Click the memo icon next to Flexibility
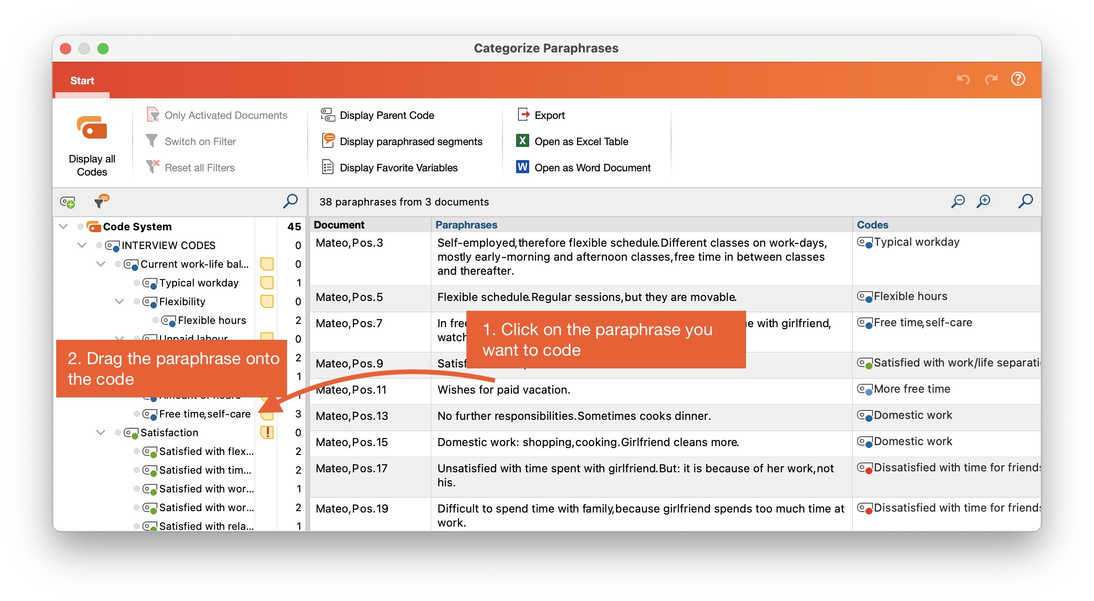Image resolution: width=1094 pixels, height=601 pixels. (267, 301)
